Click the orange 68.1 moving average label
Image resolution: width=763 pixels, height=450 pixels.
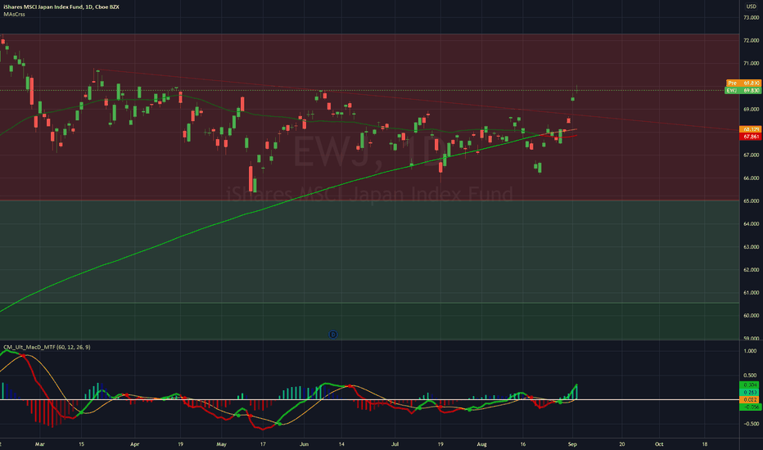tap(751, 129)
